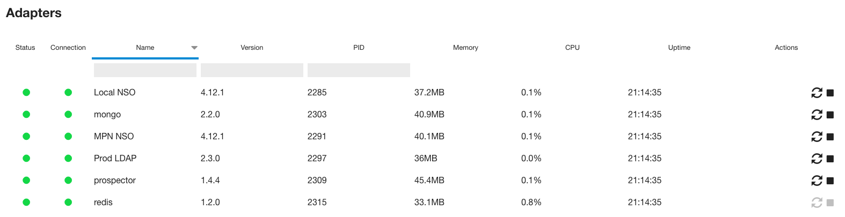
Task: Click the redis status indicator dot
Action: [x=26, y=202]
